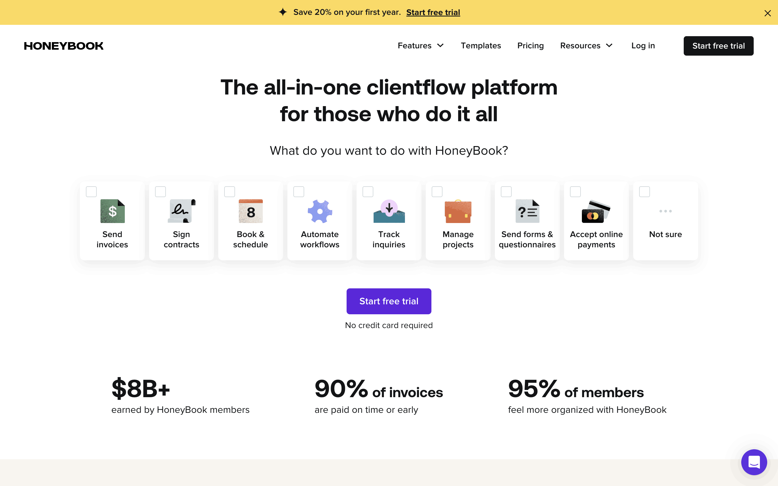The width and height of the screenshot is (778, 486).
Task: Click the Log in link
Action: 643,46
